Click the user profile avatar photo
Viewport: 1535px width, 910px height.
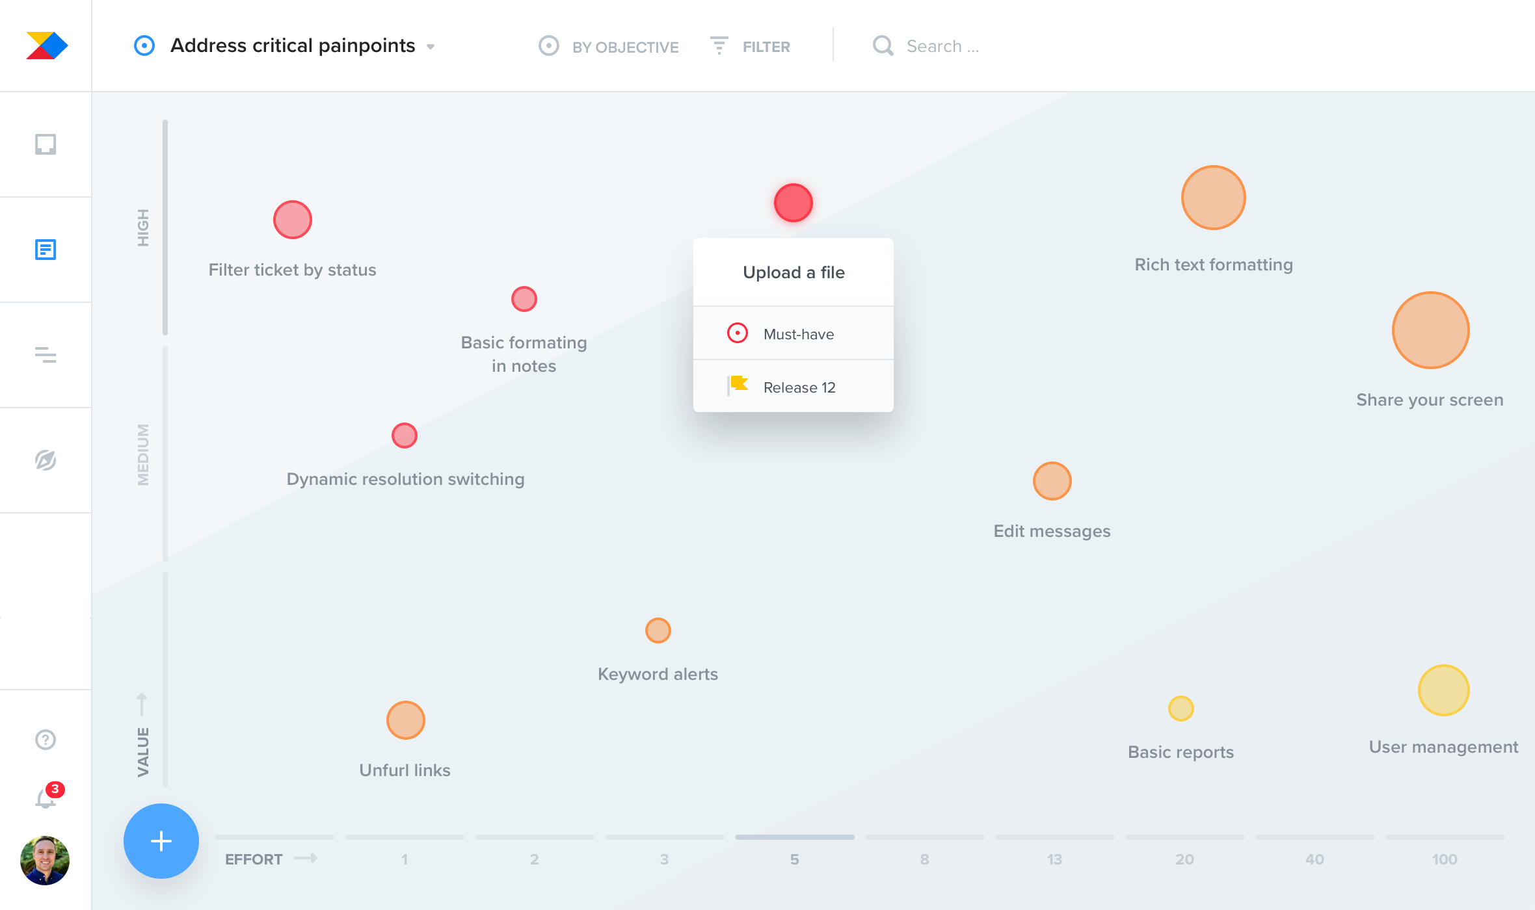pos(45,860)
